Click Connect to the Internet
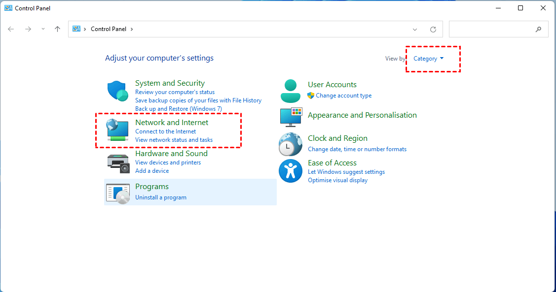556x292 pixels. [165, 131]
